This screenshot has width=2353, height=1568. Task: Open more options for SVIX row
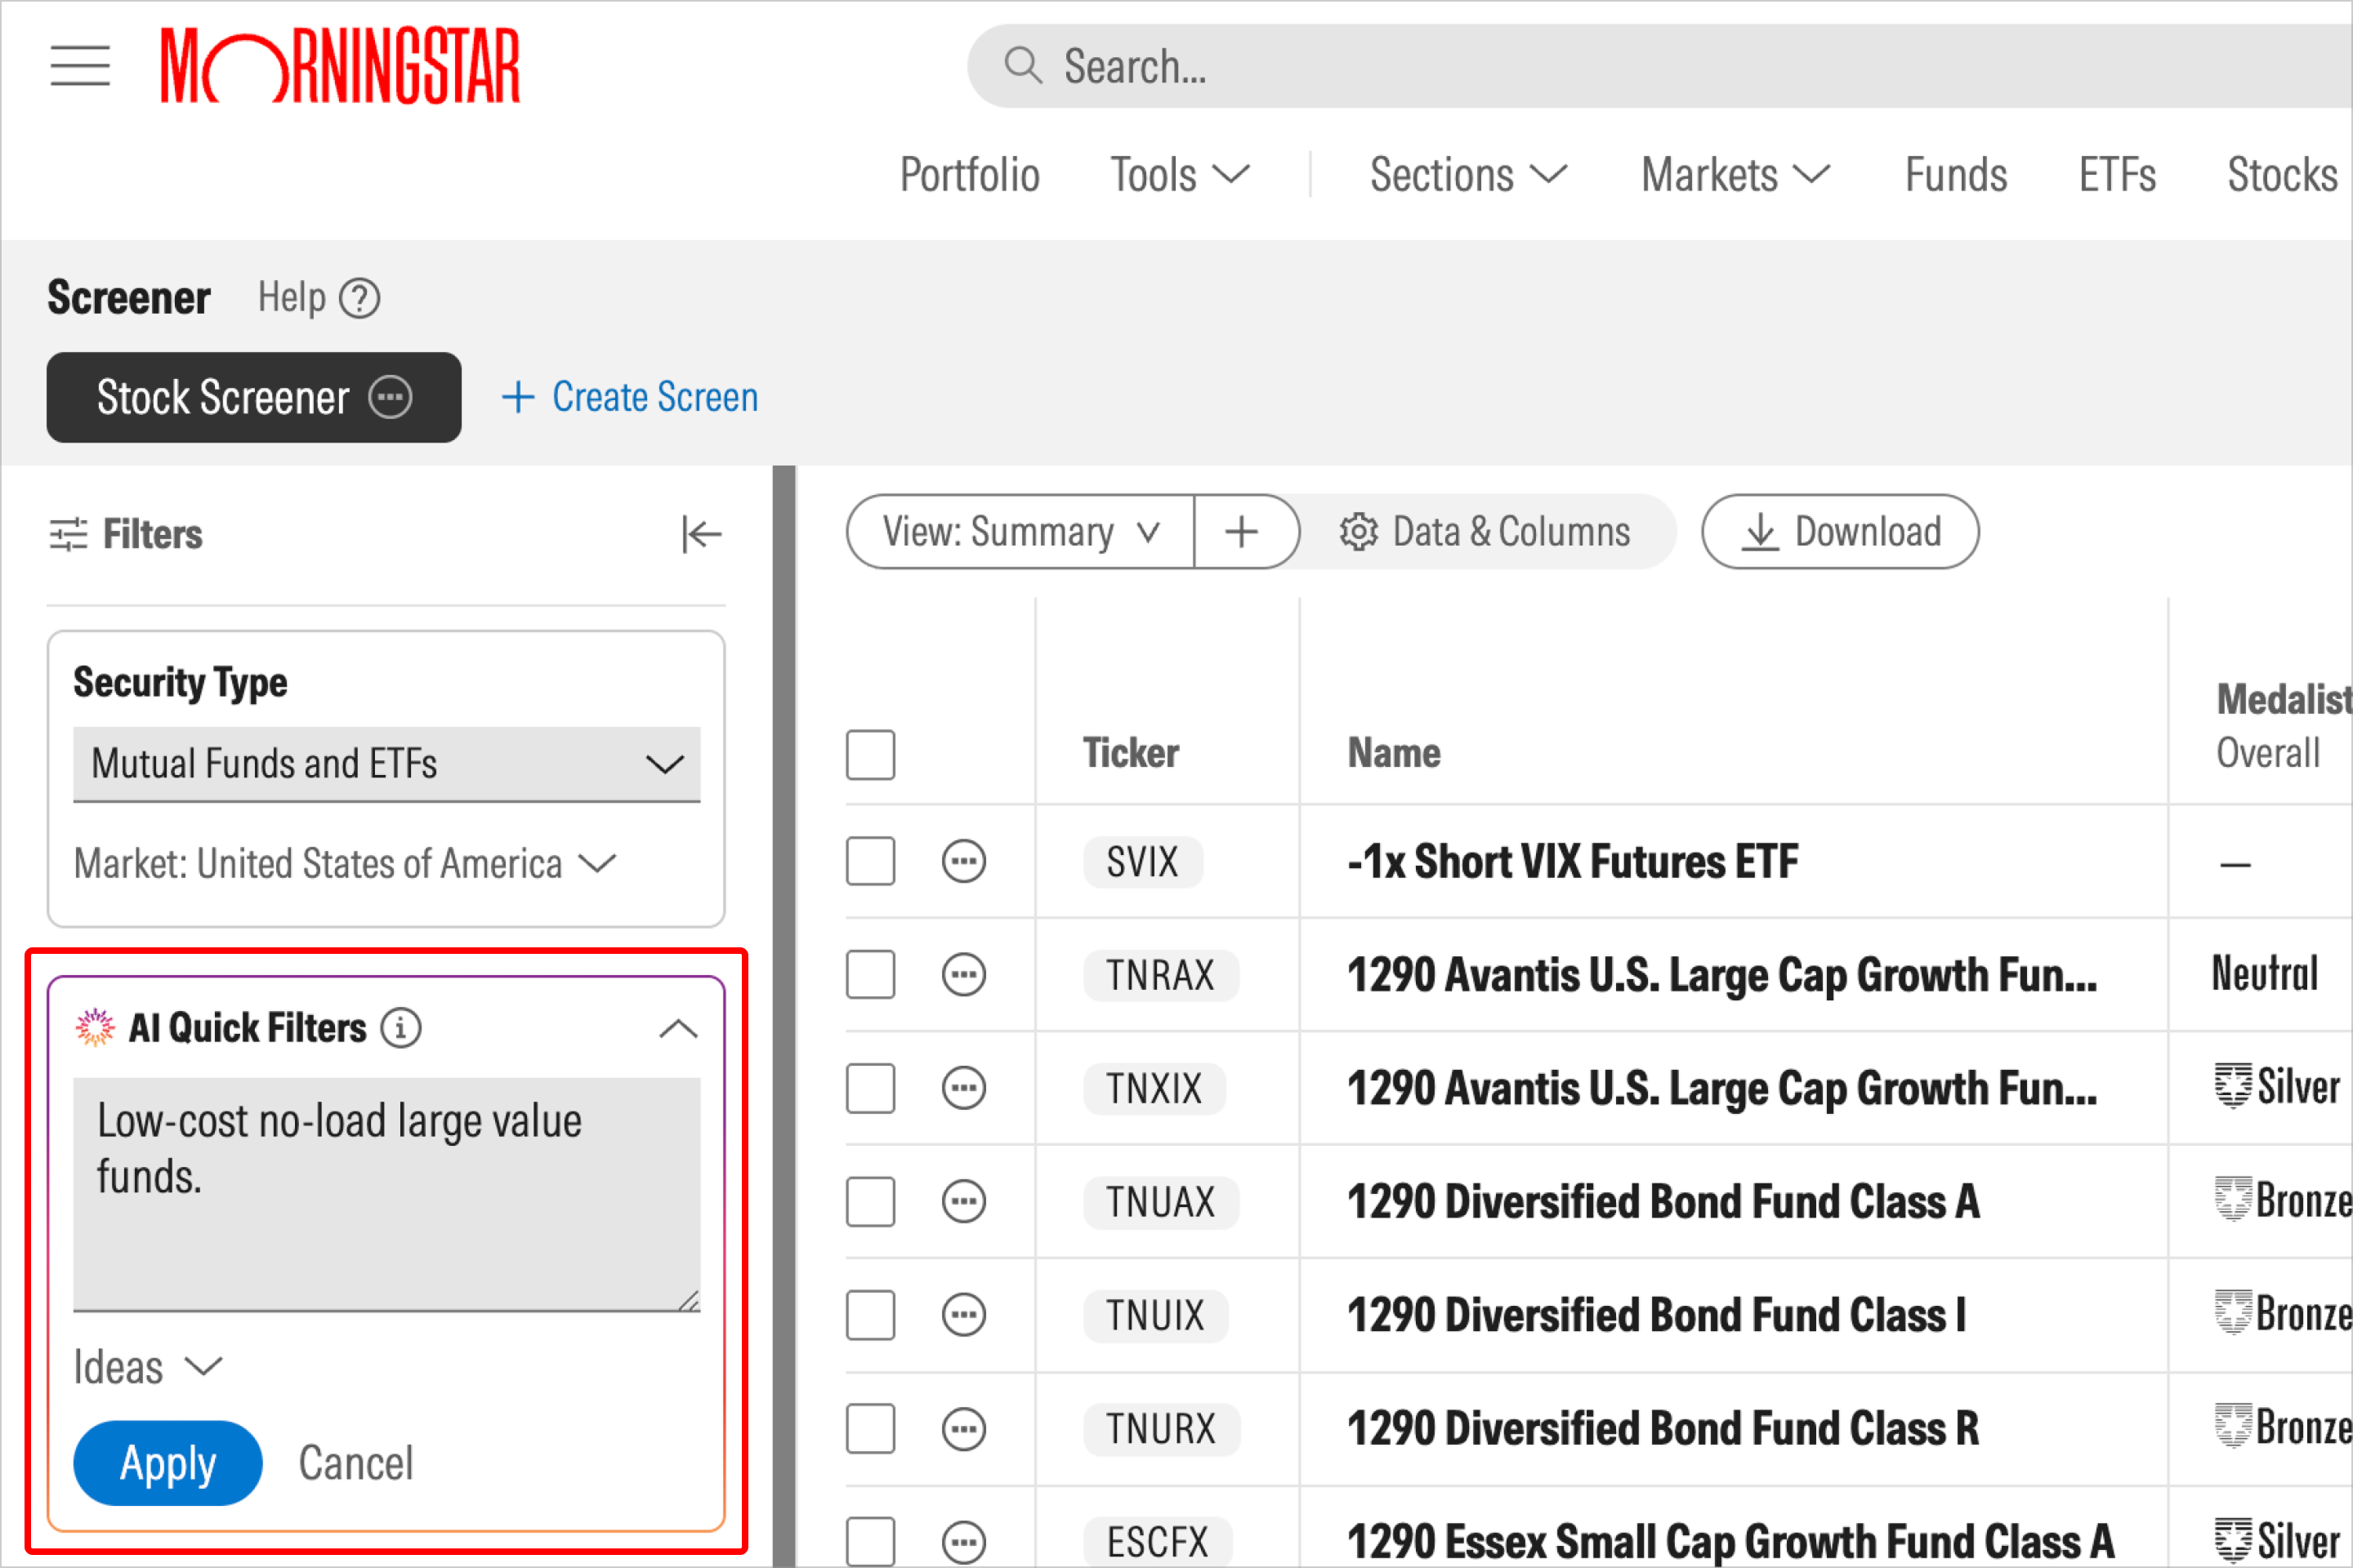pos(963,862)
